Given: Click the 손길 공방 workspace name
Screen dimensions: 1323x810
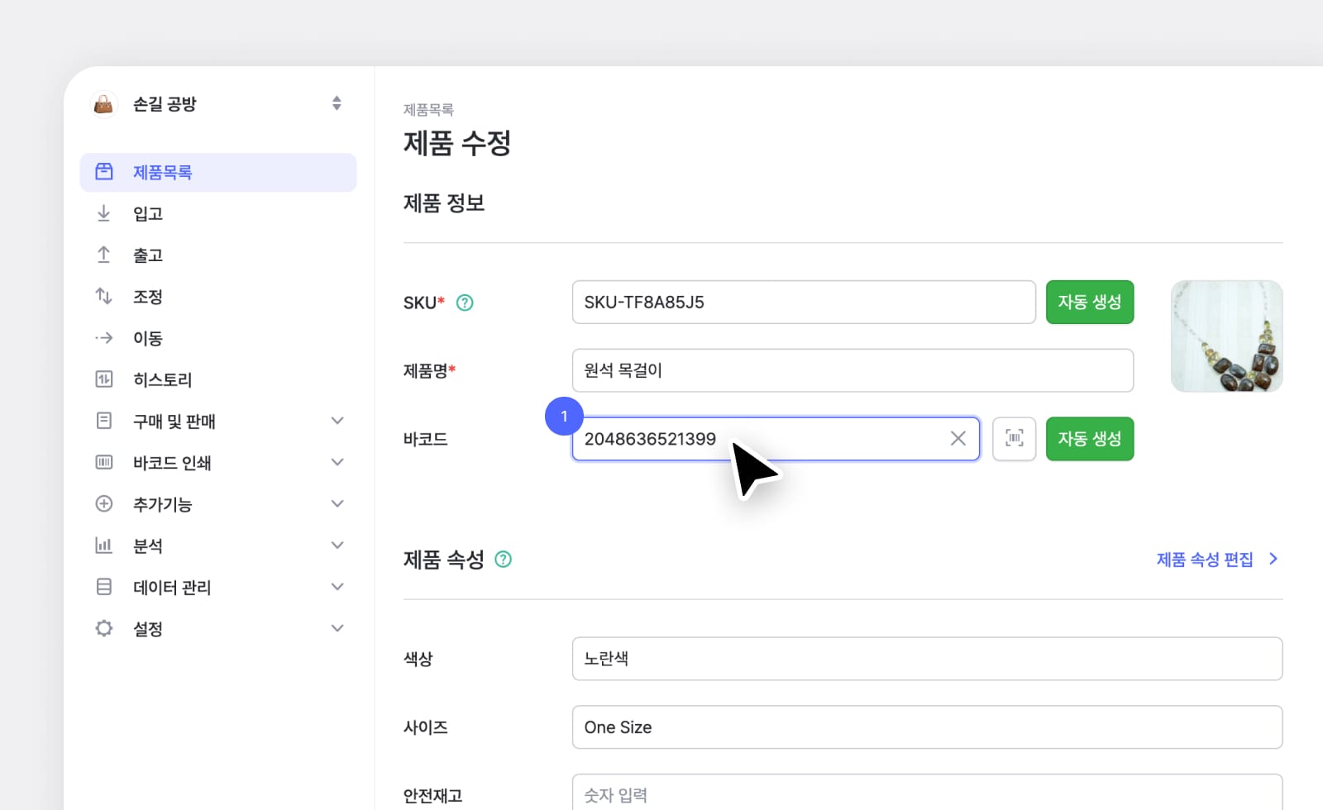Looking at the screenshot, I should 165,104.
